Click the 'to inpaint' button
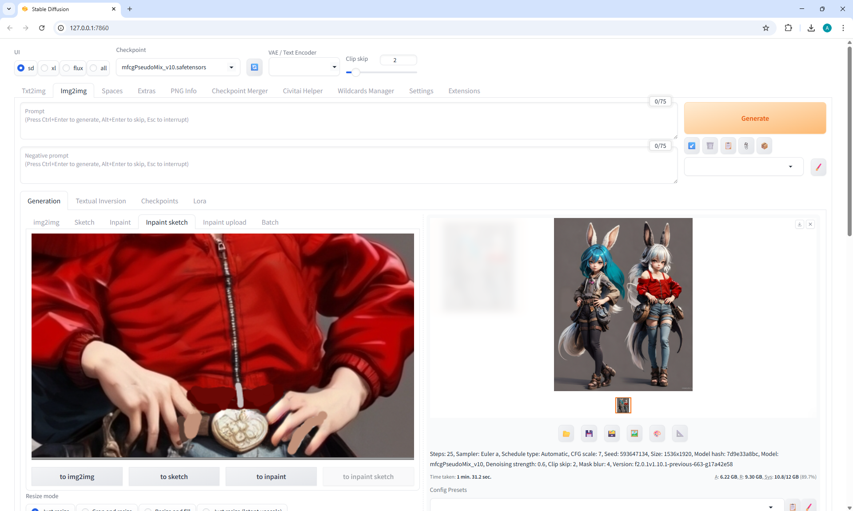This screenshot has height=511, width=853. click(271, 476)
